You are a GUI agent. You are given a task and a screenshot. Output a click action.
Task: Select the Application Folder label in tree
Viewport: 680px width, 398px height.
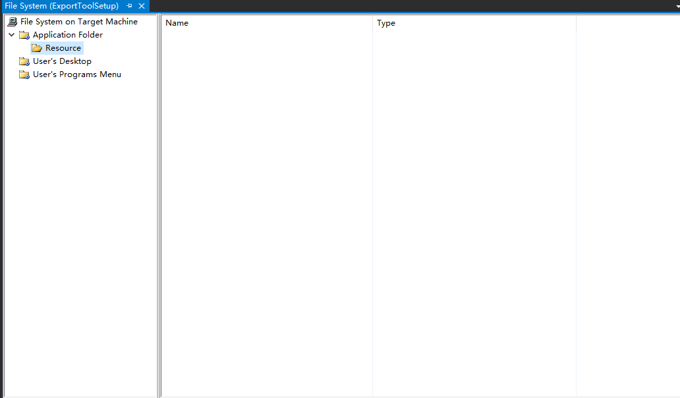coord(68,35)
